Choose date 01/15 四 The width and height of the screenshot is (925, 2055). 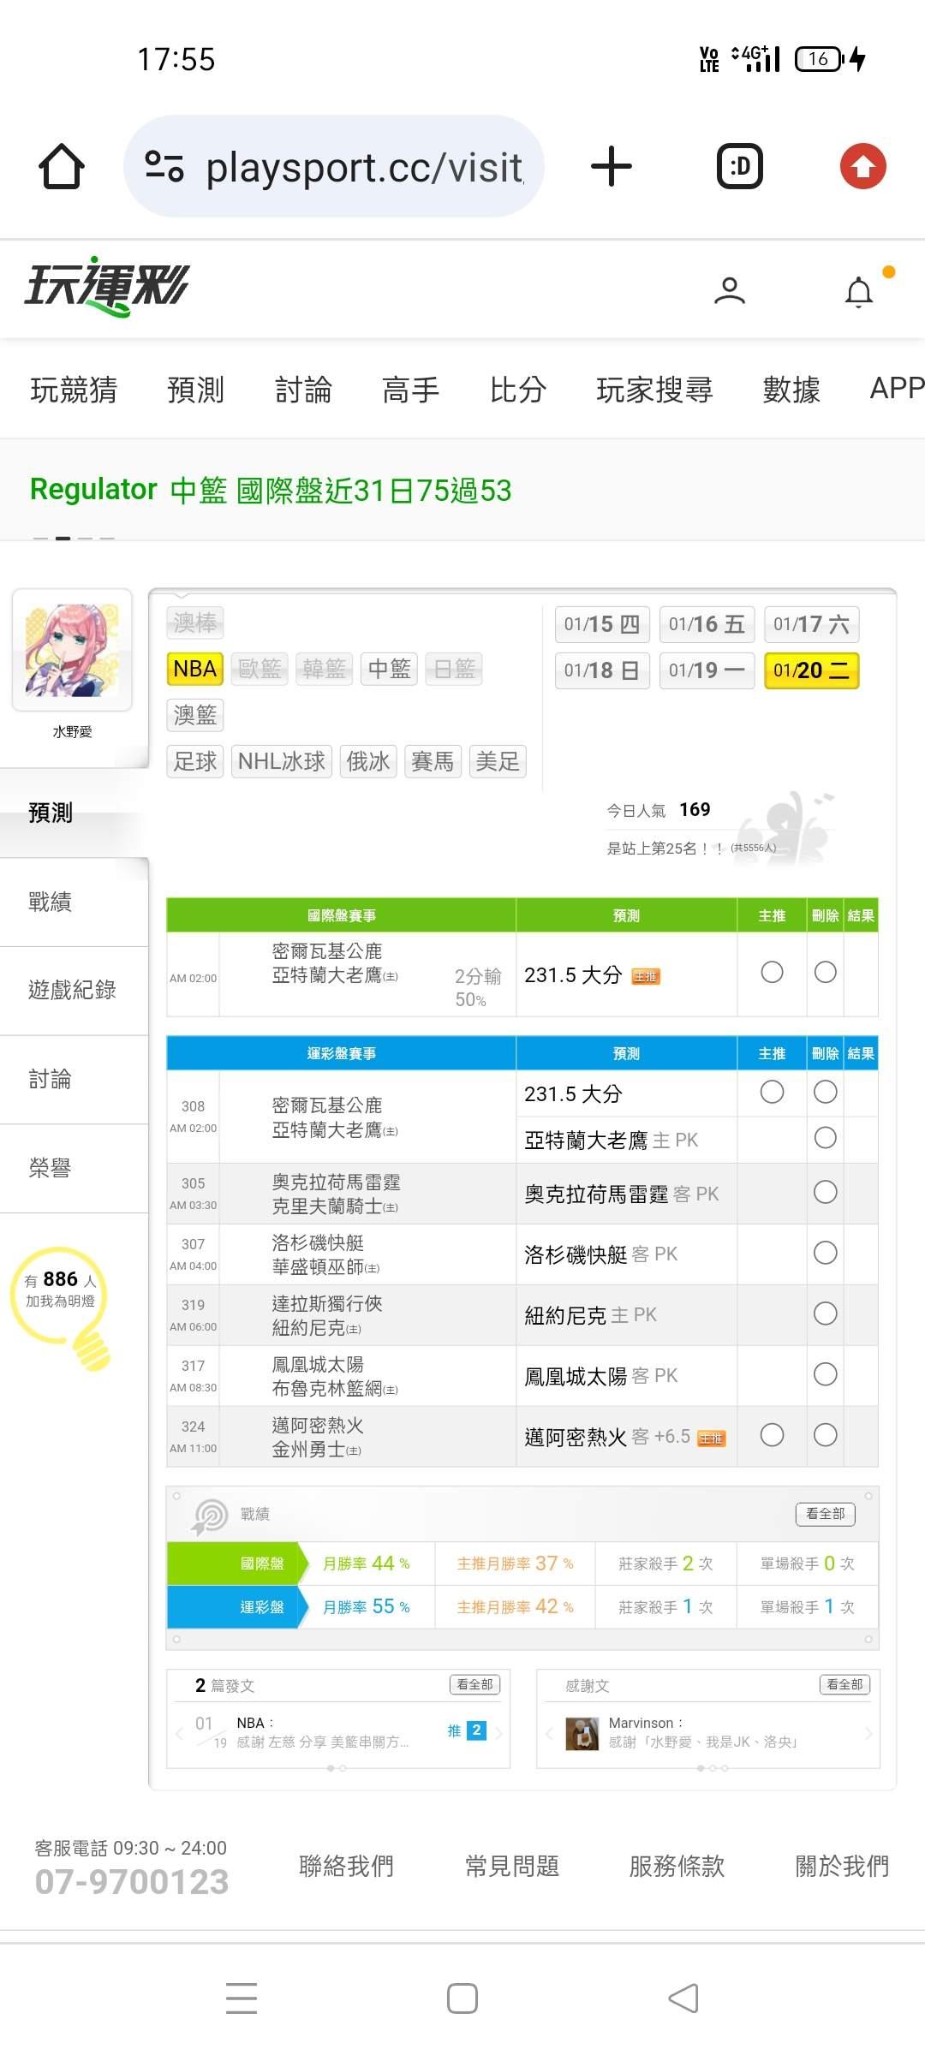pos(602,624)
